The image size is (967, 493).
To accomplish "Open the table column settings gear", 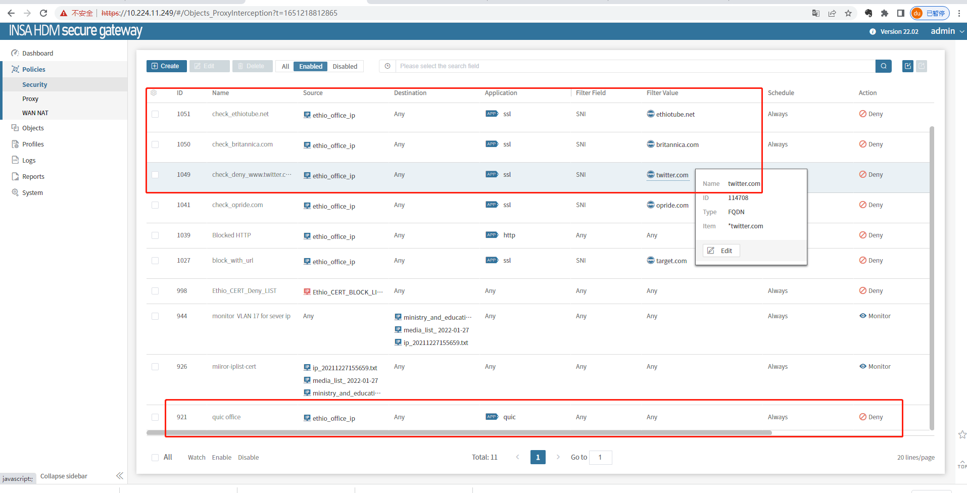I will click(x=154, y=93).
